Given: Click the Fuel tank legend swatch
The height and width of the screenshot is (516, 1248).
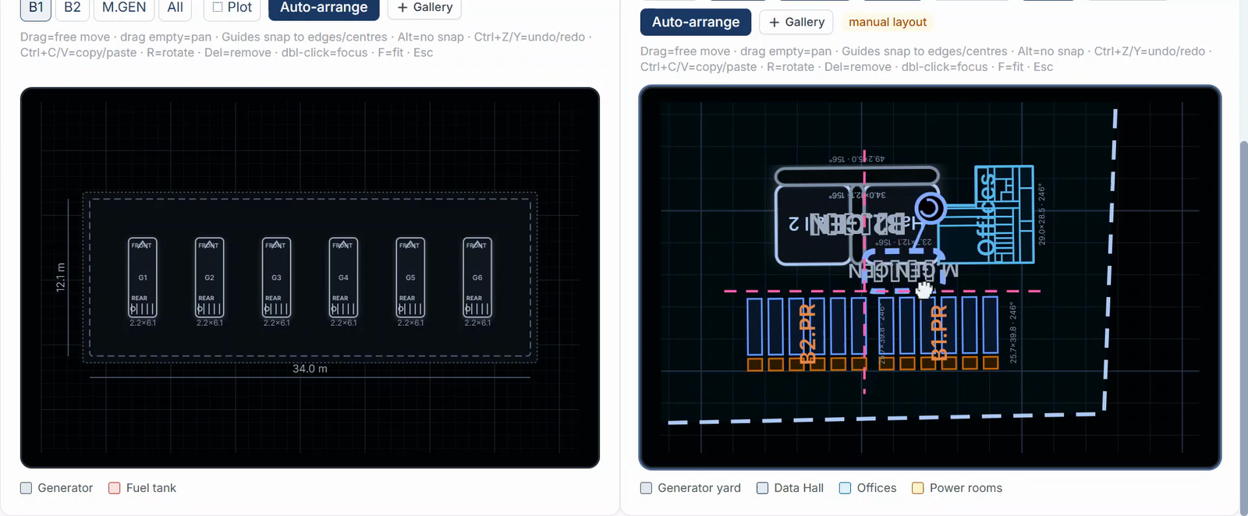Looking at the screenshot, I should [115, 488].
